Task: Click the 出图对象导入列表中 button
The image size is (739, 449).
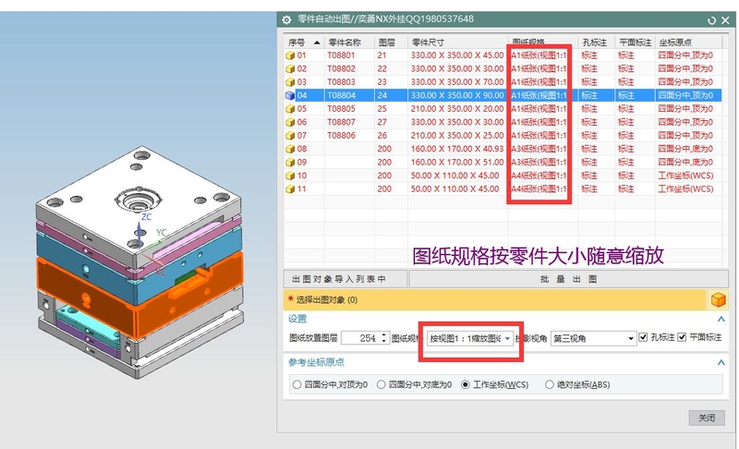Action: [345, 279]
